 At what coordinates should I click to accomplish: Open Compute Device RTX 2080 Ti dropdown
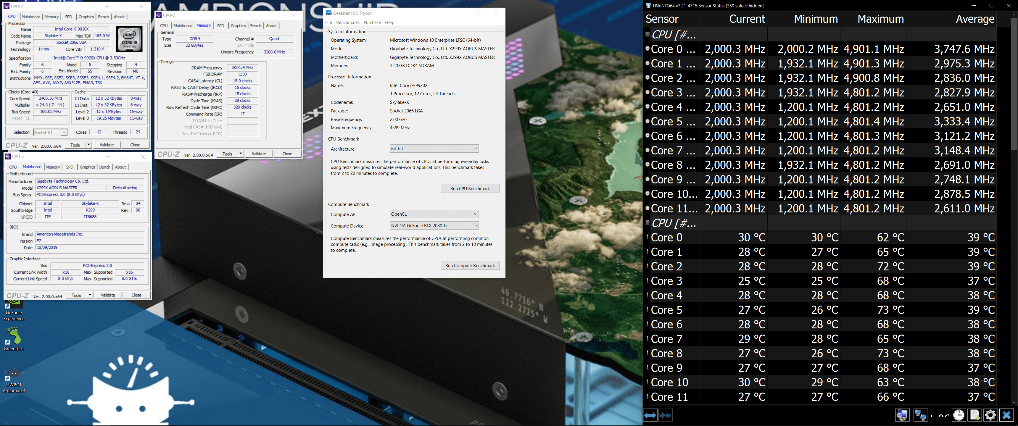pyautogui.click(x=434, y=225)
